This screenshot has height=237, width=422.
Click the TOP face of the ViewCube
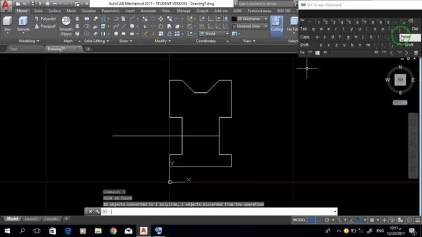400,80
